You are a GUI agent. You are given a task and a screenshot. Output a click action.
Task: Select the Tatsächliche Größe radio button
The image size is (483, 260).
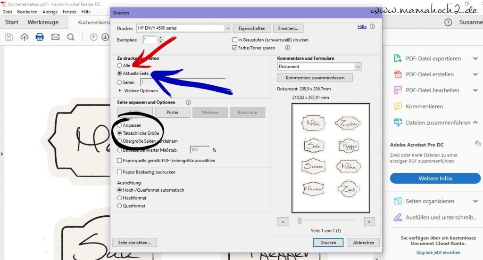coord(119,133)
